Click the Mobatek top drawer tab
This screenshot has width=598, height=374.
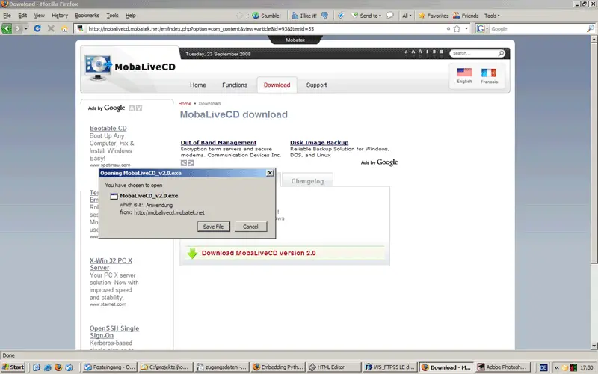[x=295, y=40]
